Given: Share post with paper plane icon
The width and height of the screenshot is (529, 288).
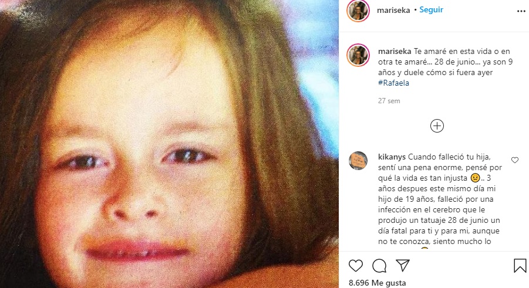Looking at the screenshot, I should 403,265.
